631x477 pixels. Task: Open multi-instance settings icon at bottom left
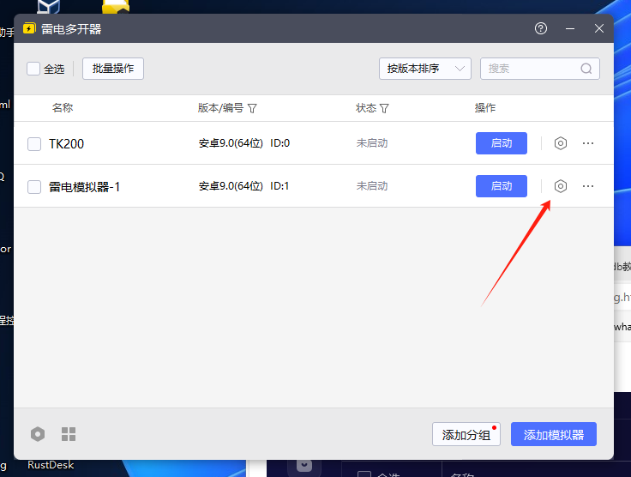38,434
